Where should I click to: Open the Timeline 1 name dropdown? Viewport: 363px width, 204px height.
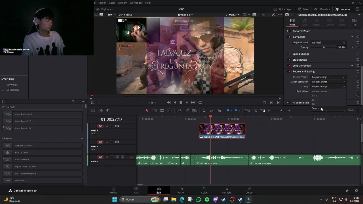click(185, 15)
